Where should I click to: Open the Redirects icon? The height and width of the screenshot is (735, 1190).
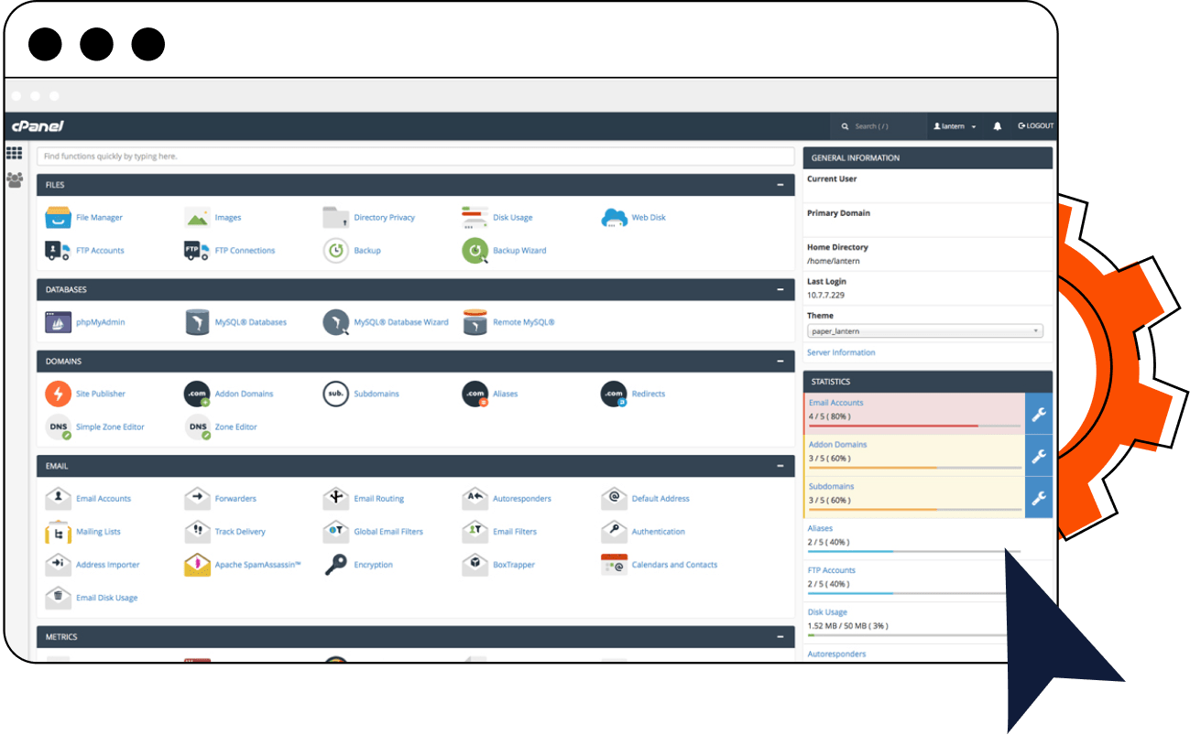pyautogui.click(x=614, y=394)
